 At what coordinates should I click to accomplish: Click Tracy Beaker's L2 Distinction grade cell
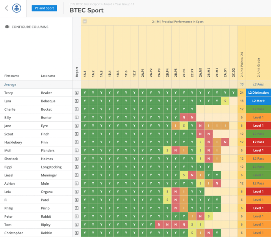point(258,93)
